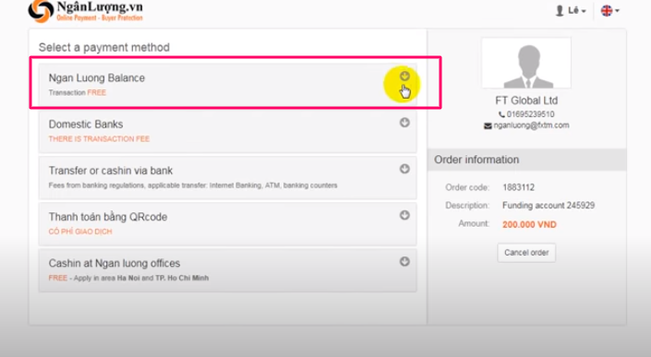Click the FT Global Ltd merchant name
This screenshot has height=357, width=651.
(x=526, y=101)
